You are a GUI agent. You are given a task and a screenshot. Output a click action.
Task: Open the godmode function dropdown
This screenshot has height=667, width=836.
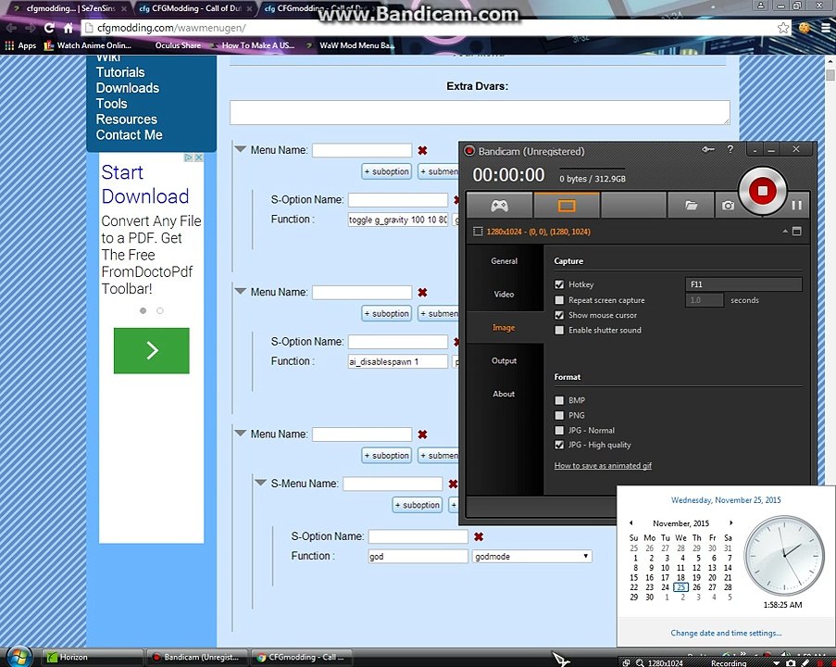click(x=531, y=556)
